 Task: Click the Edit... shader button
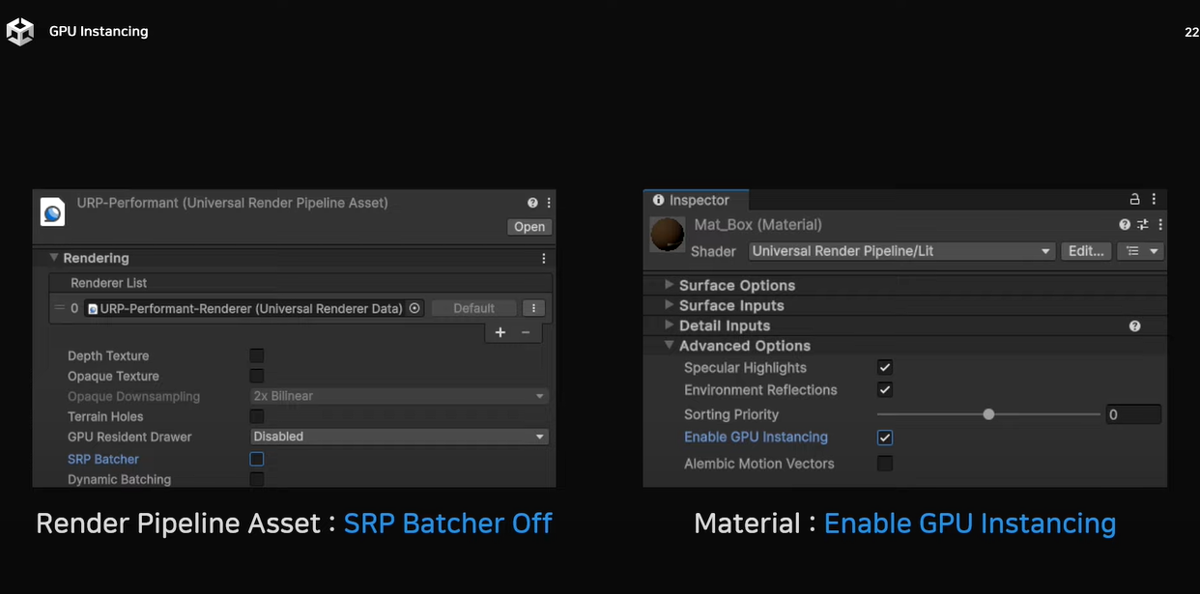pos(1086,251)
